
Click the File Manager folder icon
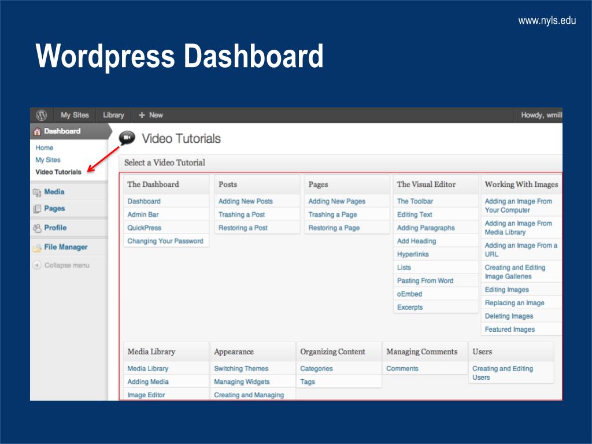click(x=37, y=247)
